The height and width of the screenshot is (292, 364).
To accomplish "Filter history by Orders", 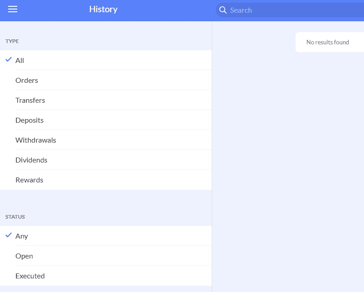I will point(106,80).
